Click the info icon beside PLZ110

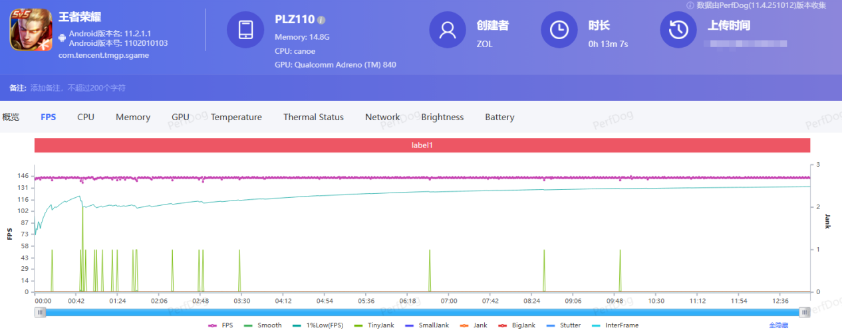click(x=322, y=20)
